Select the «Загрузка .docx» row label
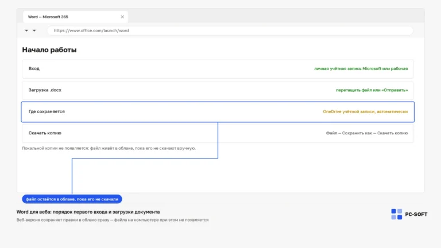 point(45,90)
